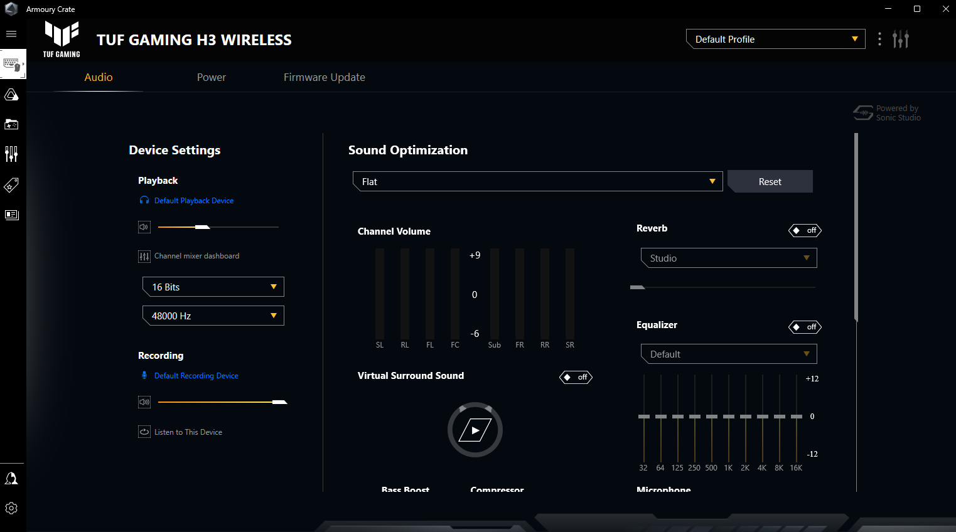Mute playback with the speaker icon
Screen dimensions: 956x532
click(144, 227)
